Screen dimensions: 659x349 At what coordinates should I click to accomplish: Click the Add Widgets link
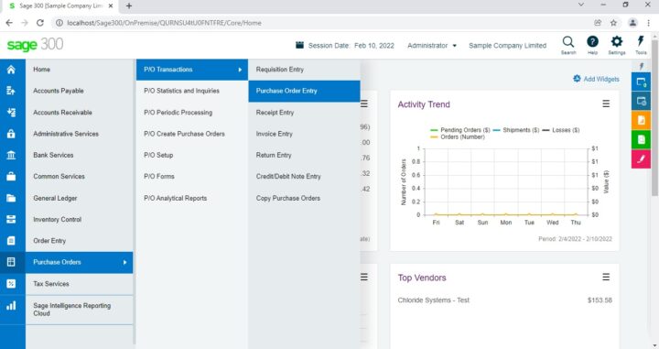[601, 79]
